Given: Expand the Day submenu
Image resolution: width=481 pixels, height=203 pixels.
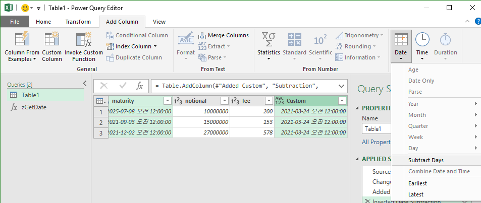Looking at the screenshot, I should pyautogui.click(x=437, y=148).
